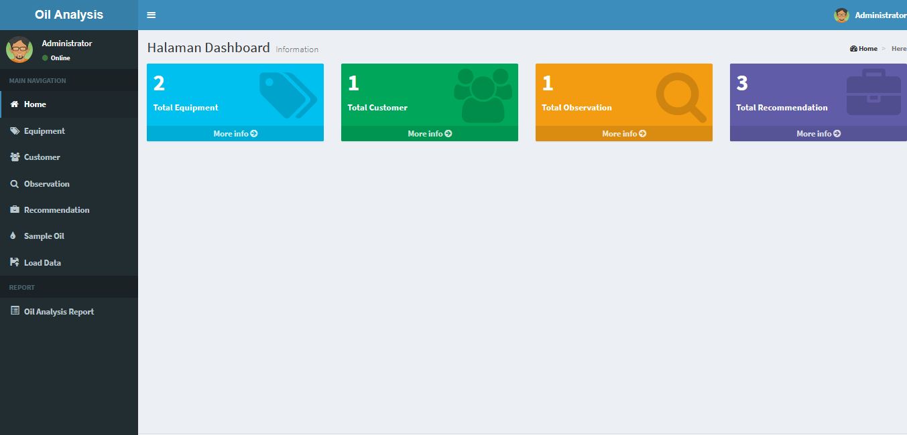
Task: Open the Recommendation sidebar item
Action: (x=56, y=210)
